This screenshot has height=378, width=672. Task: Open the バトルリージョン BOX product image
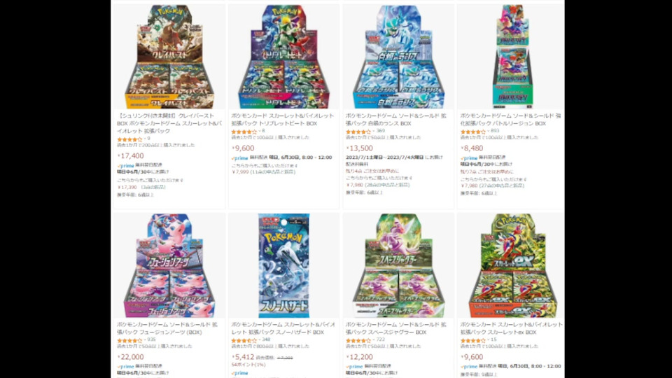(512, 57)
